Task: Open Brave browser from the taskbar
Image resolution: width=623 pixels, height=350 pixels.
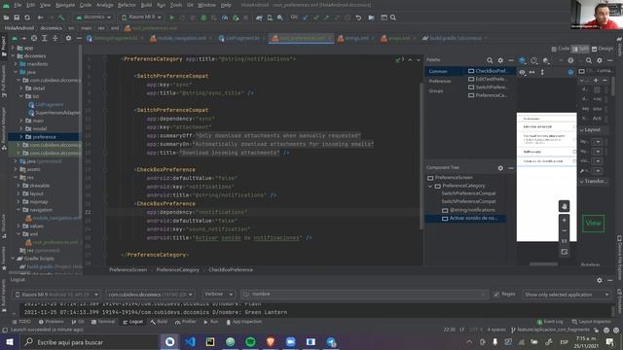Action: click(x=271, y=341)
